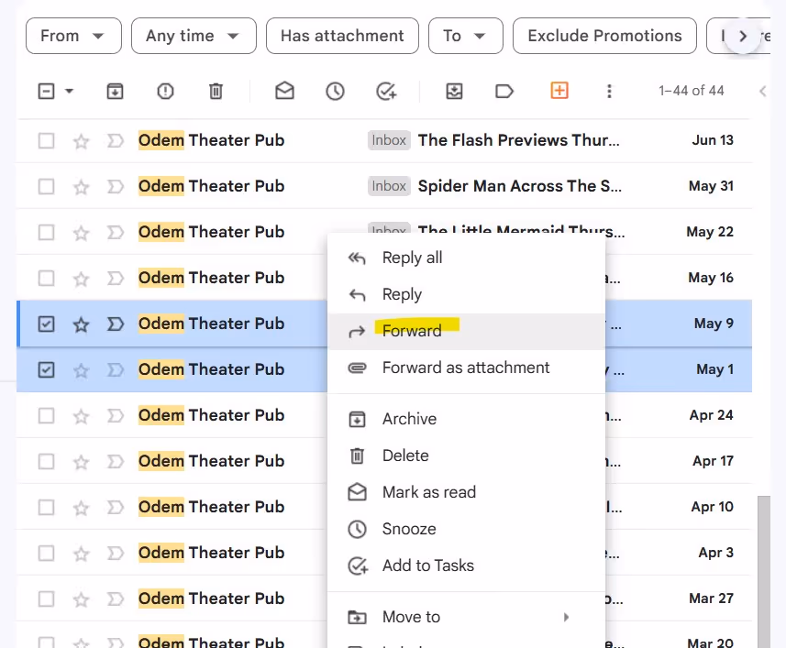Click the Delete trash icon in the toolbar
Screen dimensions: 786x648
click(x=216, y=91)
